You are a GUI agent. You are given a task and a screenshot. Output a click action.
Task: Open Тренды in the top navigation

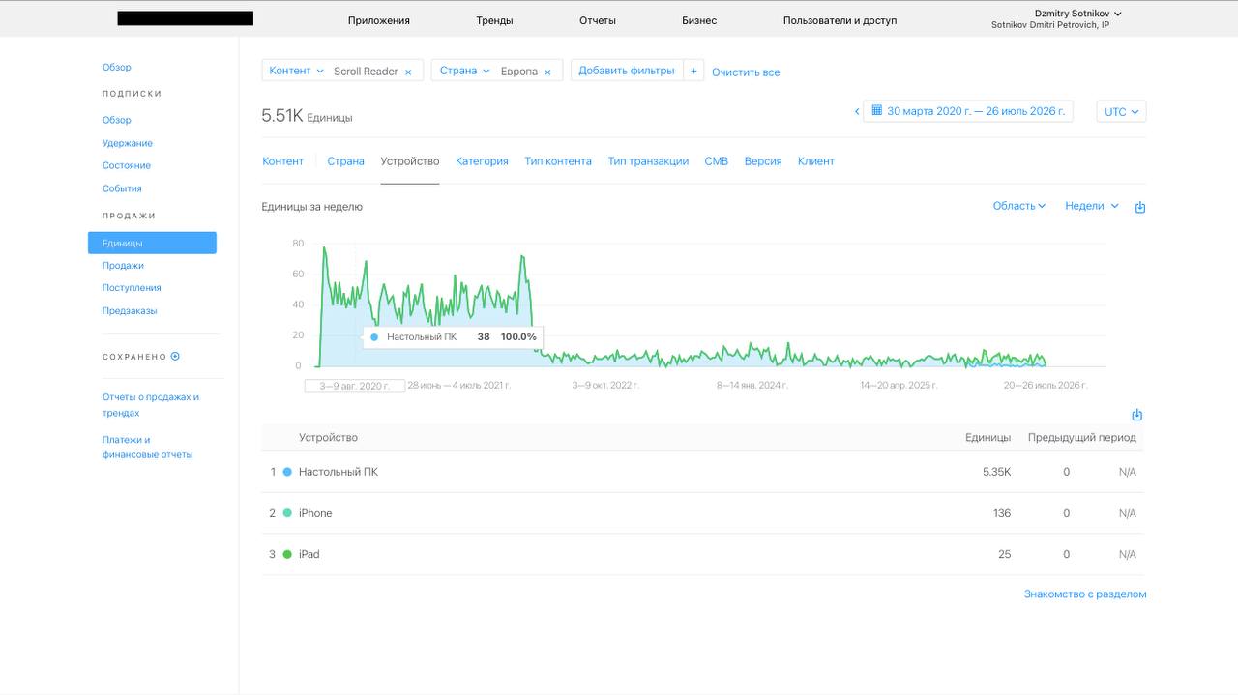494,20
